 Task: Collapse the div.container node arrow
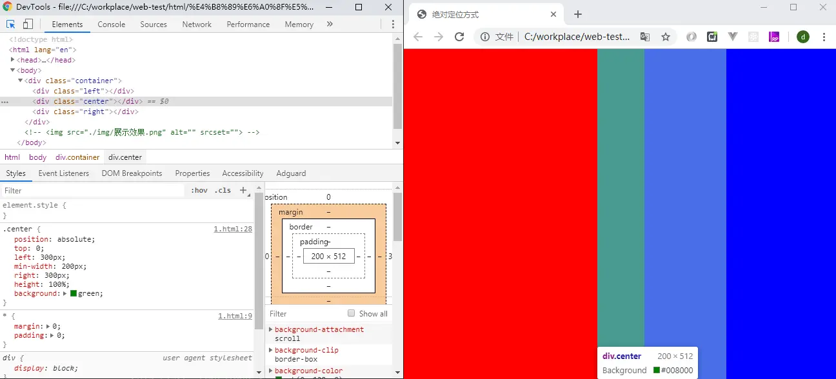coord(21,81)
